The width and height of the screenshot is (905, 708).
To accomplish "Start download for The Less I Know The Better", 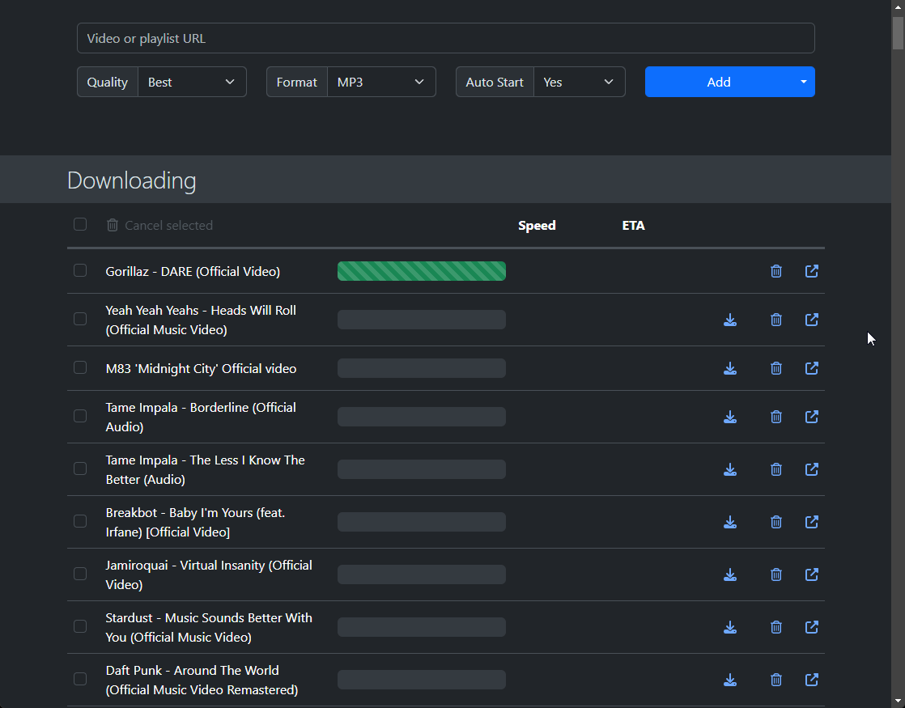I will click(x=730, y=469).
